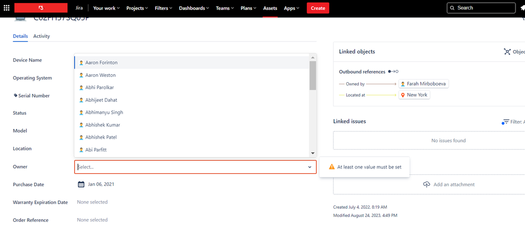Screen dimensions: 525x227
Task: Click the warning triangle icon
Action: [332, 166]
